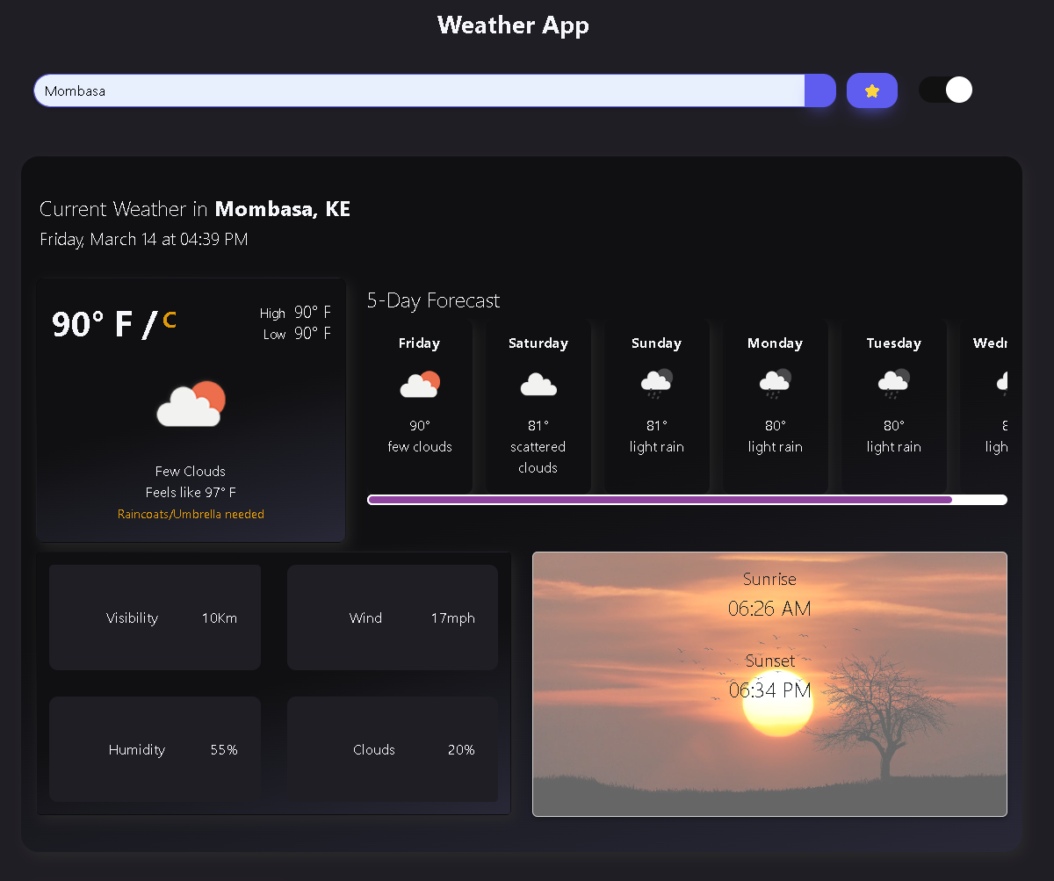This screenshot has height=881, width=1054.
Task: Select the Clouds 20% tile
Action: (392, 749)
